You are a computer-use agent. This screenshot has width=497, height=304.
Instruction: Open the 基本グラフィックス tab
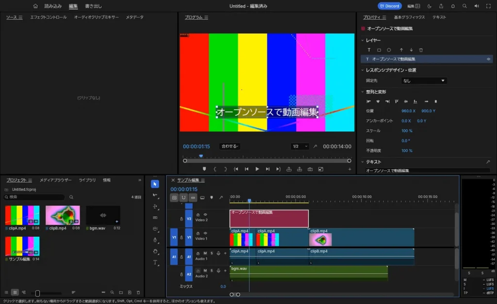[x=409, y=17]
